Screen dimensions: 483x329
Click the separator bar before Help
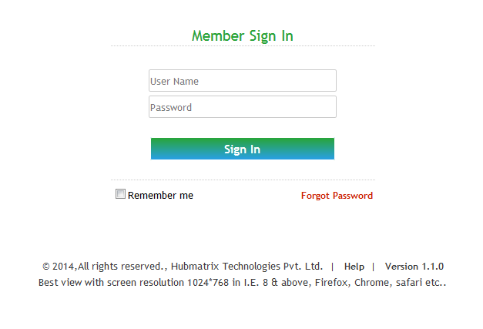332,267
